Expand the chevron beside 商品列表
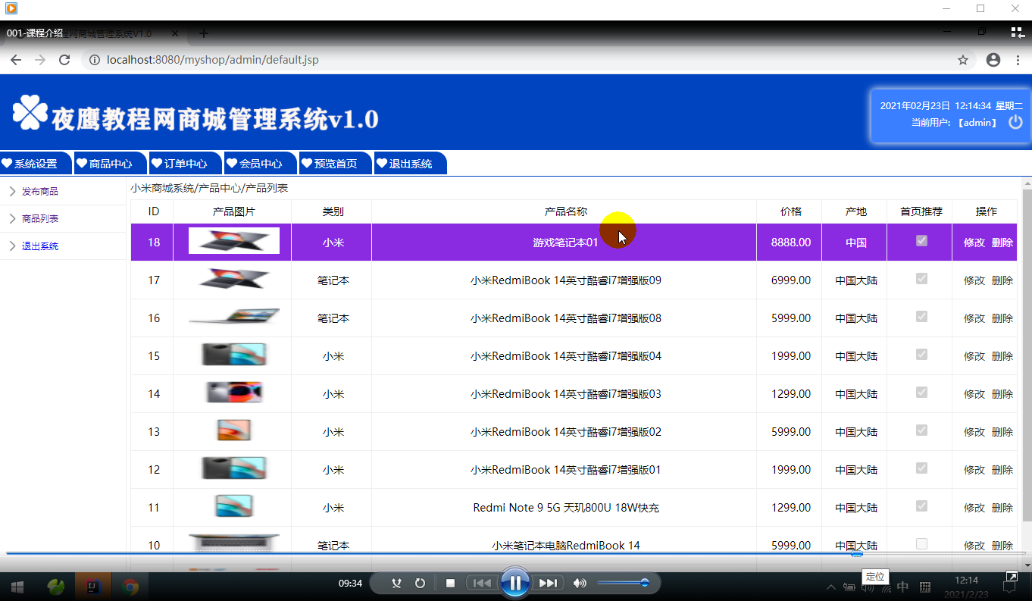This screenshot has height=601, width=1032. (12, 219)
